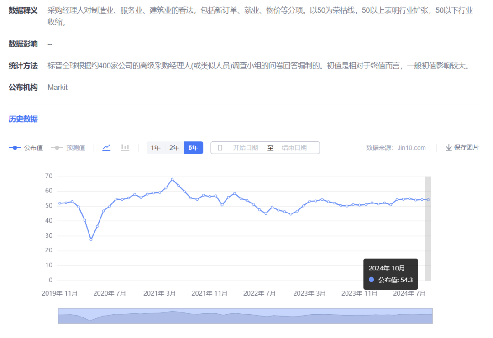The width and height of the screenshot is (493, 338).
Task: Click the 数据来源: Jin10.com text
Action: coord(396,148)
